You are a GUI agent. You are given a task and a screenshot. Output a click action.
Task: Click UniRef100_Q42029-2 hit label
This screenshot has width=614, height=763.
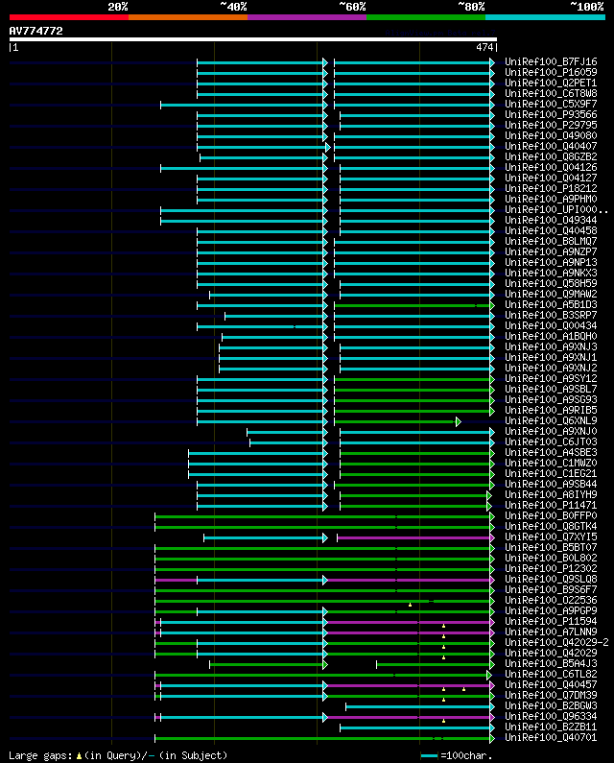click(x=556, y=642)
